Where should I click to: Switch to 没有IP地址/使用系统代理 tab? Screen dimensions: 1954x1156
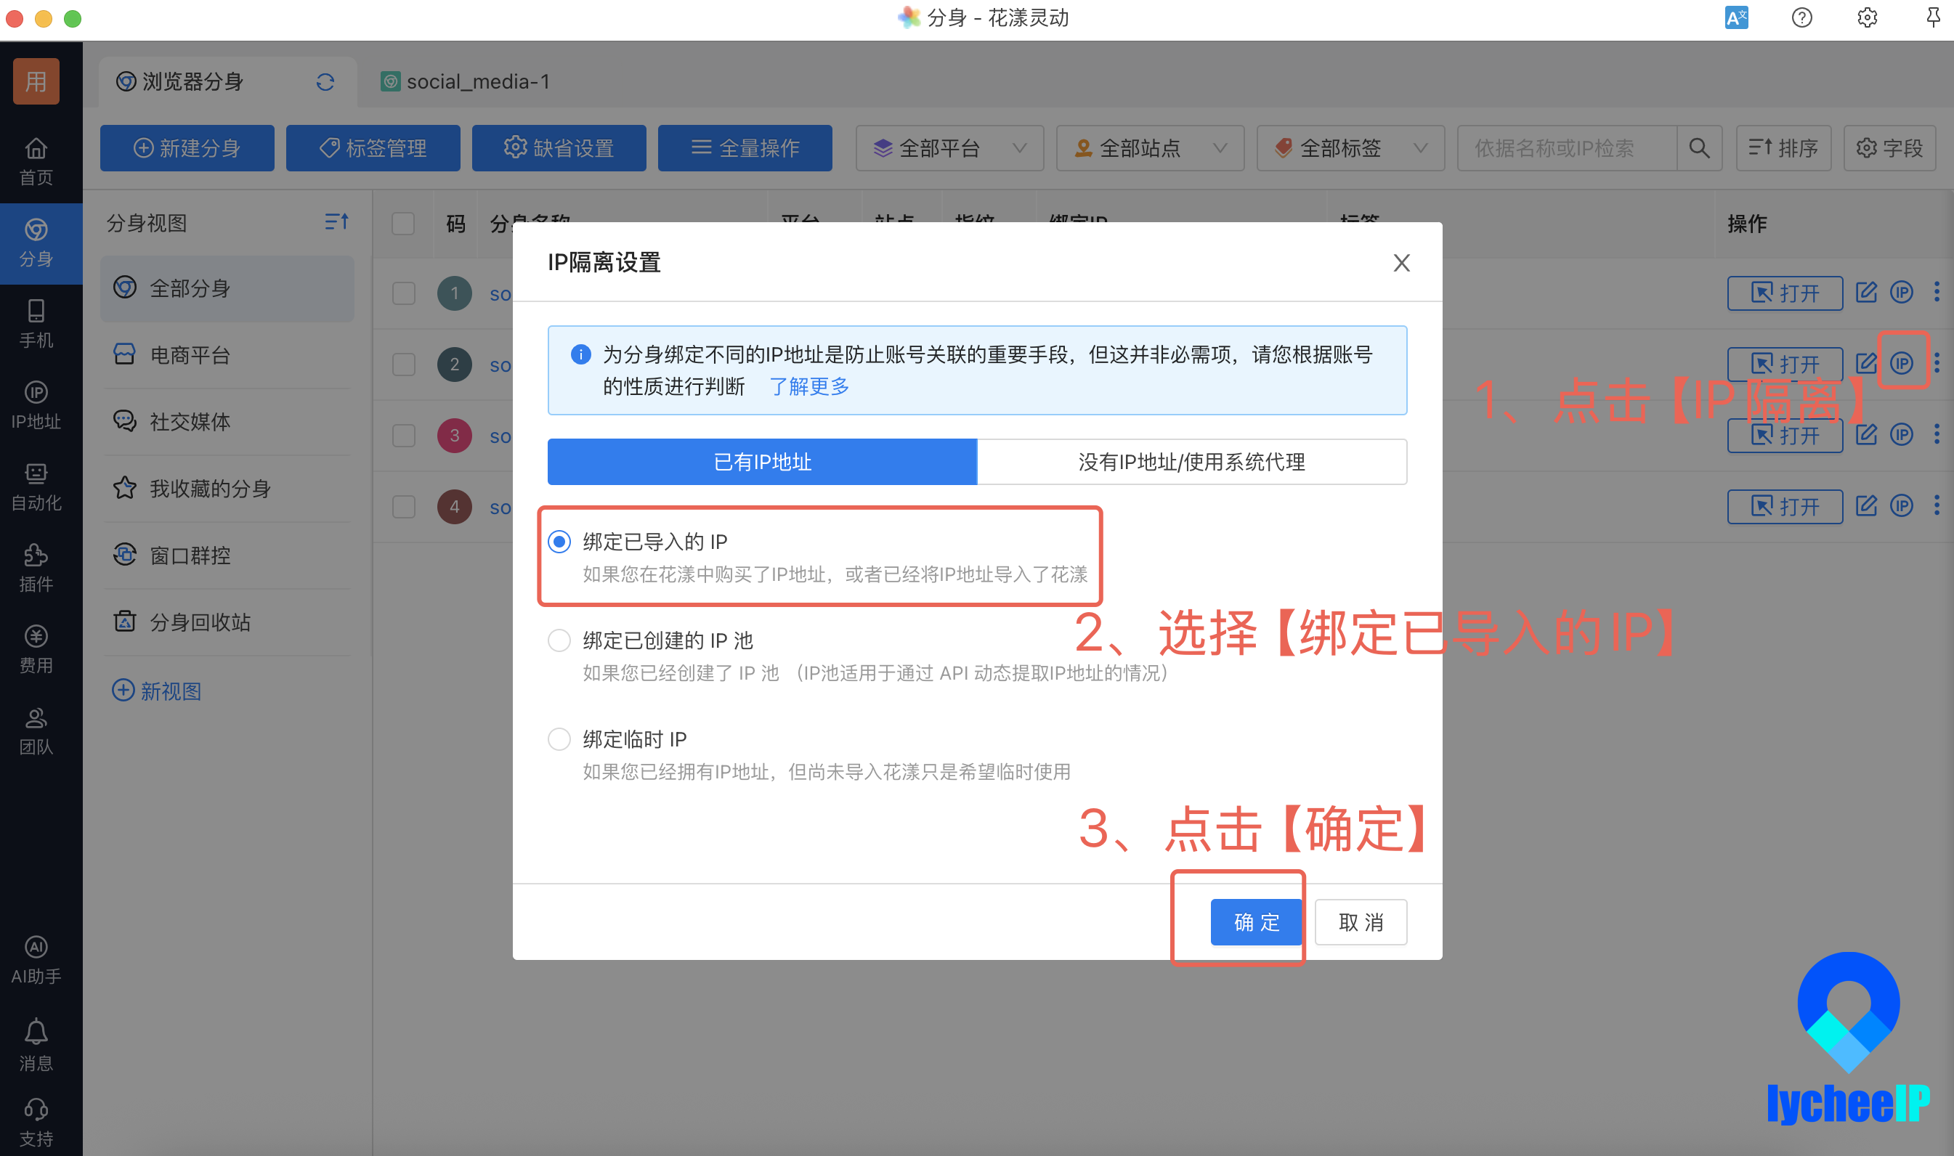(x=1191, y=462)
